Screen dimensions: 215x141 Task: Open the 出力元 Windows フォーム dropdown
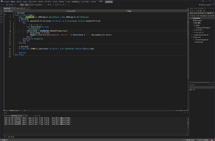pos(19,116)
